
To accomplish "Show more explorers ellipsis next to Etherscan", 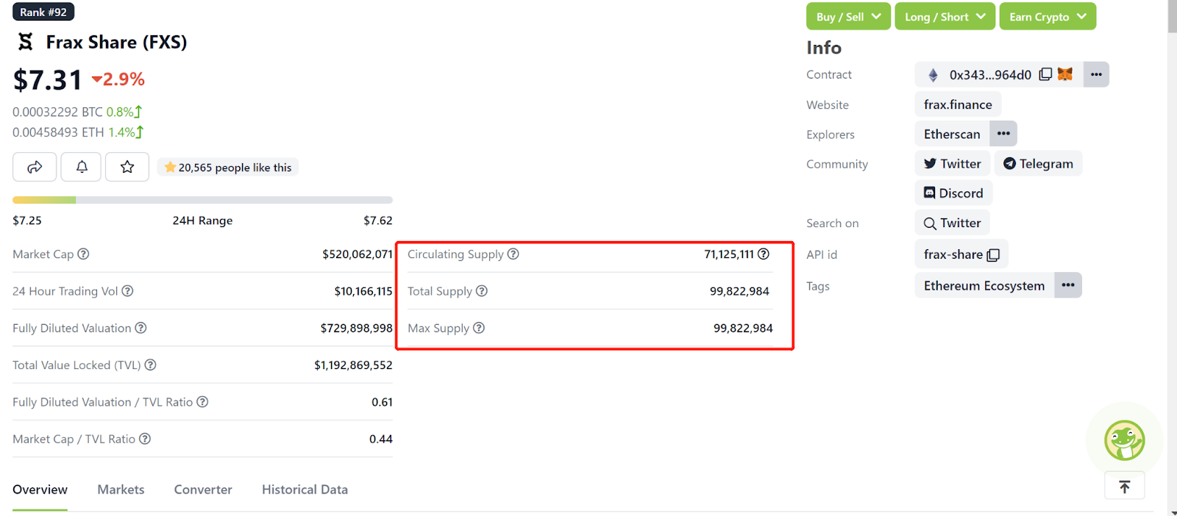I will coord(1003,134).
